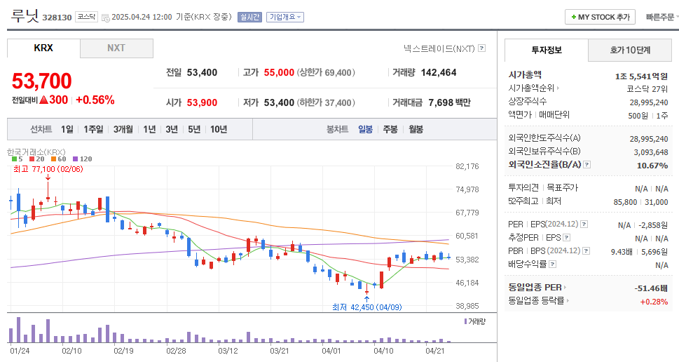679x362 pixels.
Task: Click the help icon next to 넥스트레이드(NXT)
Action: (481, 48)
